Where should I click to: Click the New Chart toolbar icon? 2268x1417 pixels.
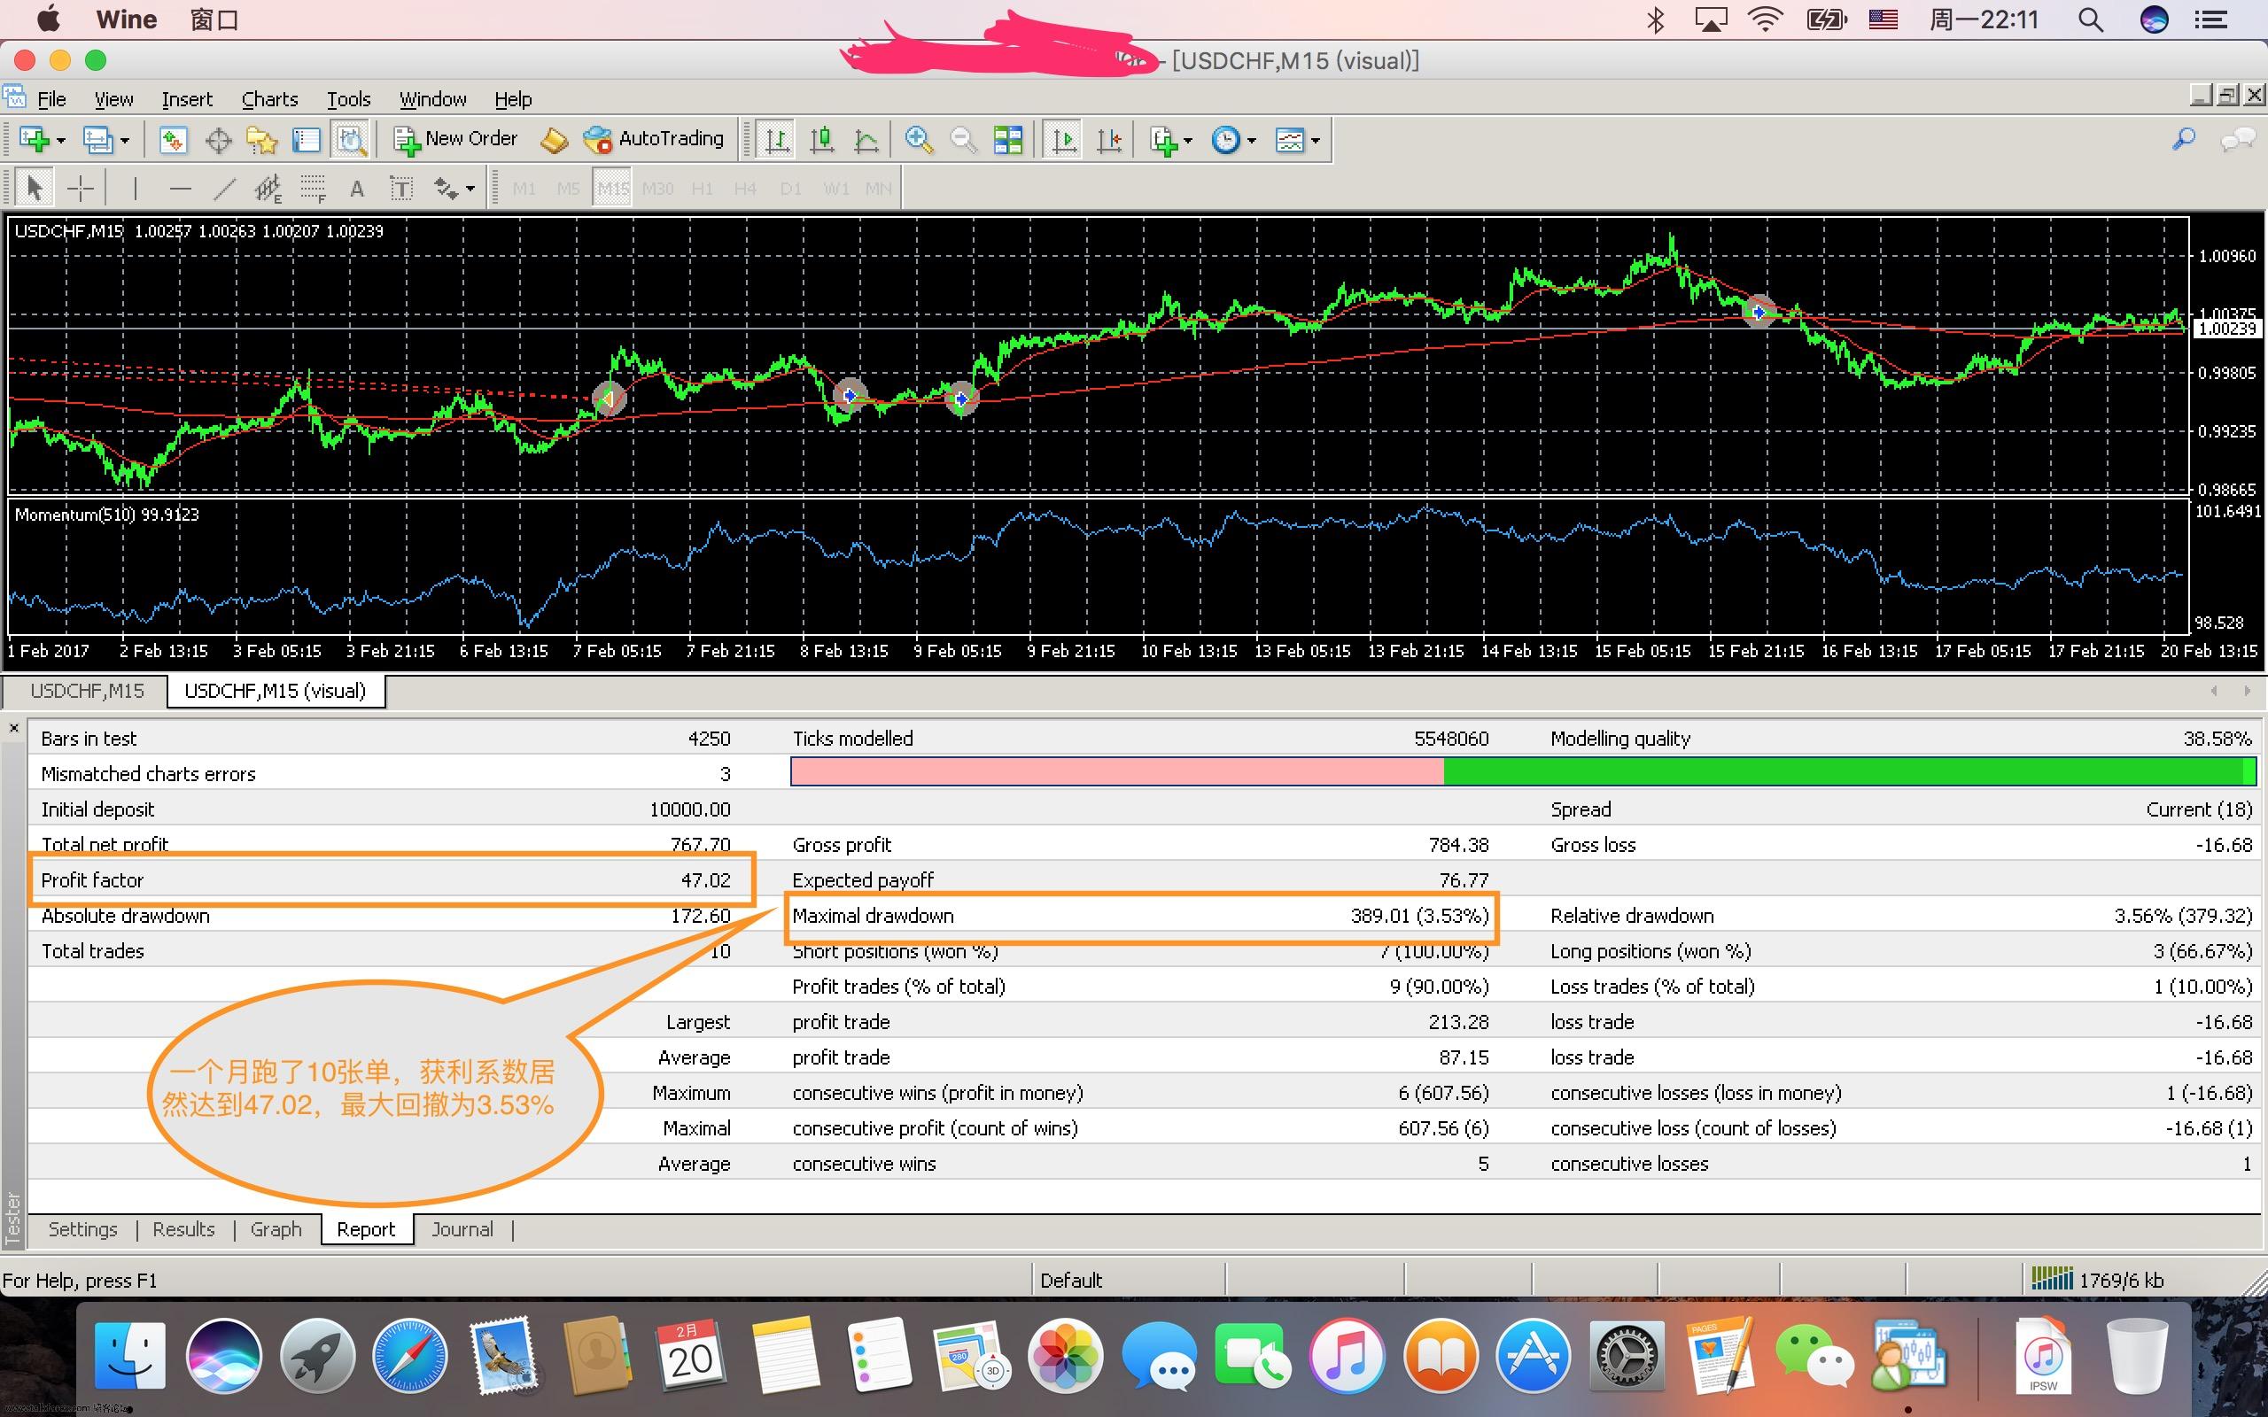(x=34, y=140)
